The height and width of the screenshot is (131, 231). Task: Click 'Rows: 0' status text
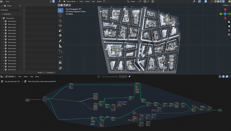click(41, 73)
